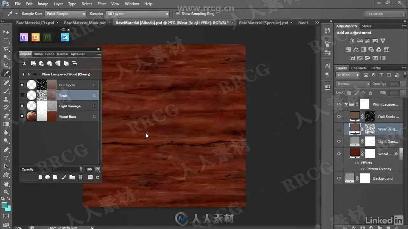The image size is (408, 229).
Task: Select the Move tool
Action: point(6,32)
